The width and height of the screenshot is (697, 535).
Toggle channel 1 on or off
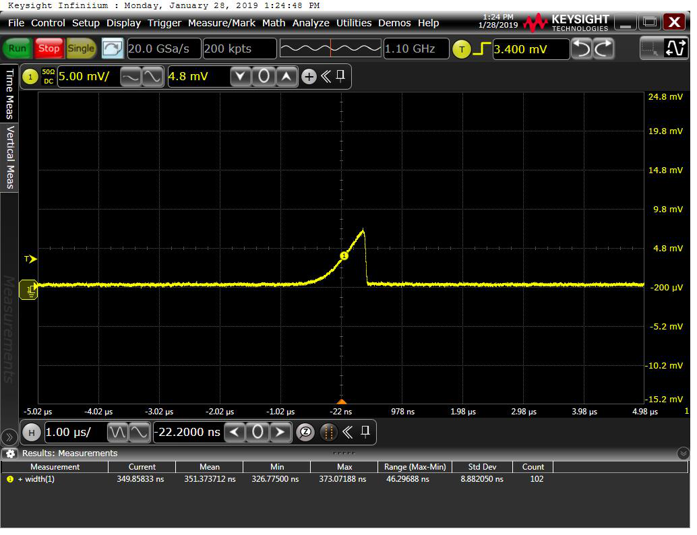[30, 77]
